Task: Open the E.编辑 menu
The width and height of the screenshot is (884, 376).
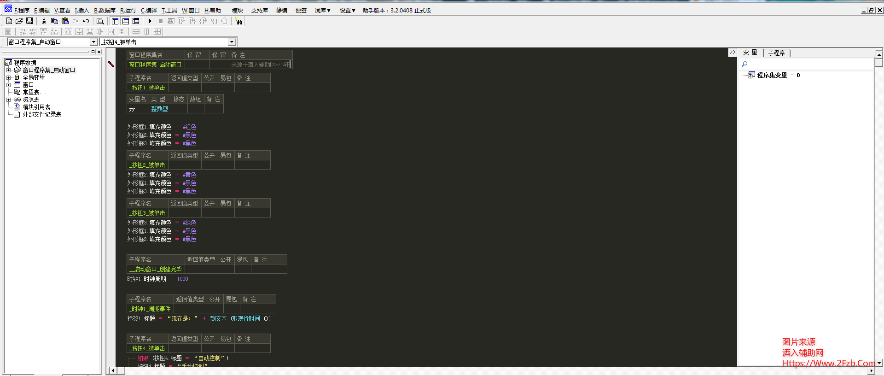Action: (42, 10)
